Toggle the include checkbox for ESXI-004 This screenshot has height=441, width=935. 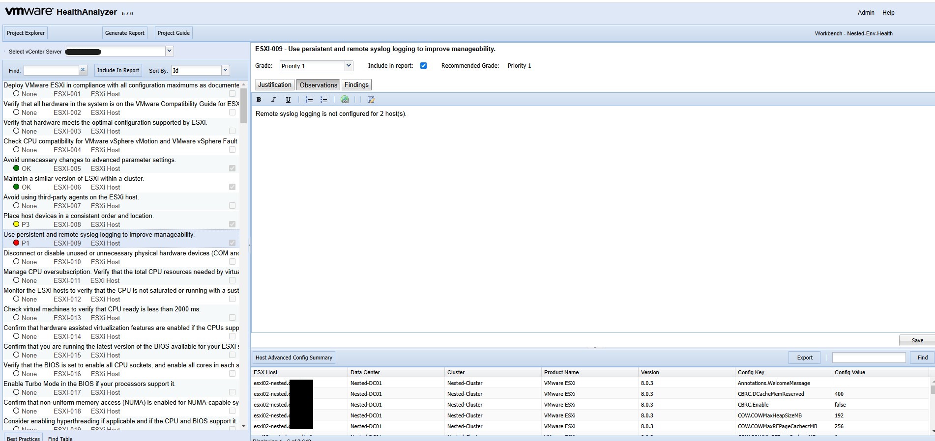tap(232, 149)
